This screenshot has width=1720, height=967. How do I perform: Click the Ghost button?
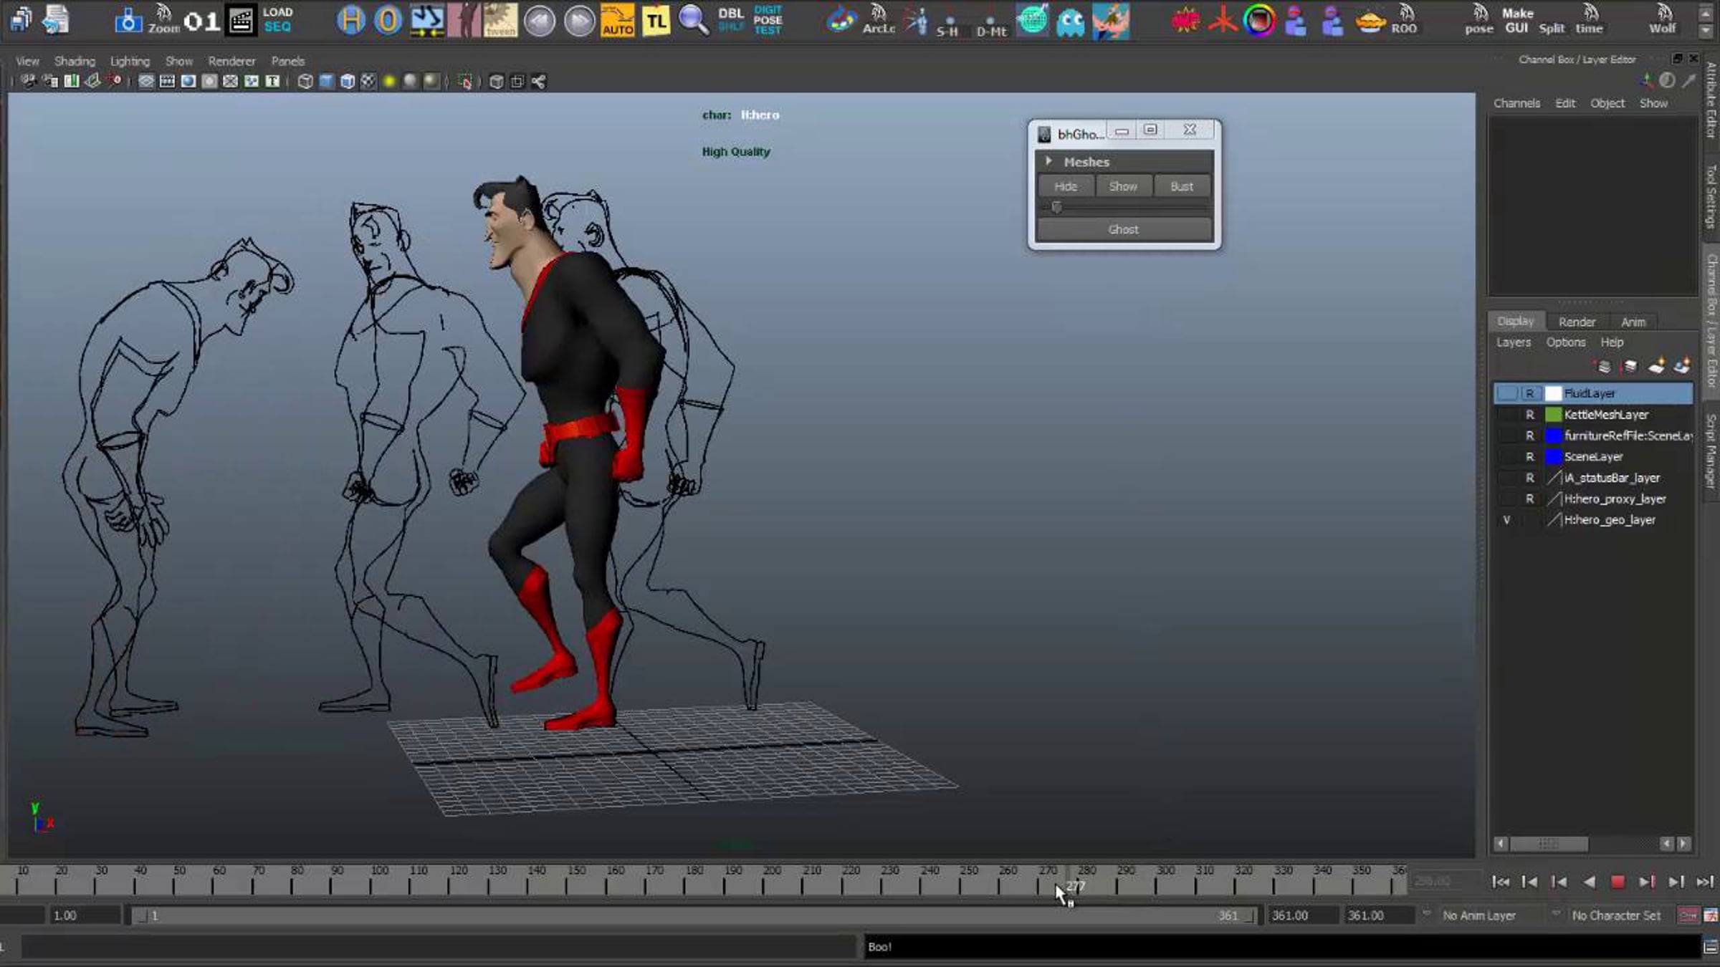(1124, 229)
